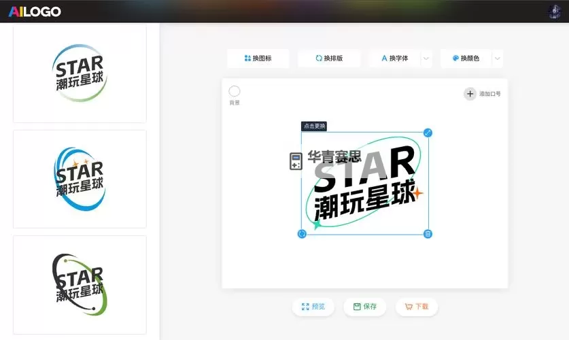Click 换排版 to change the layout

329,58
